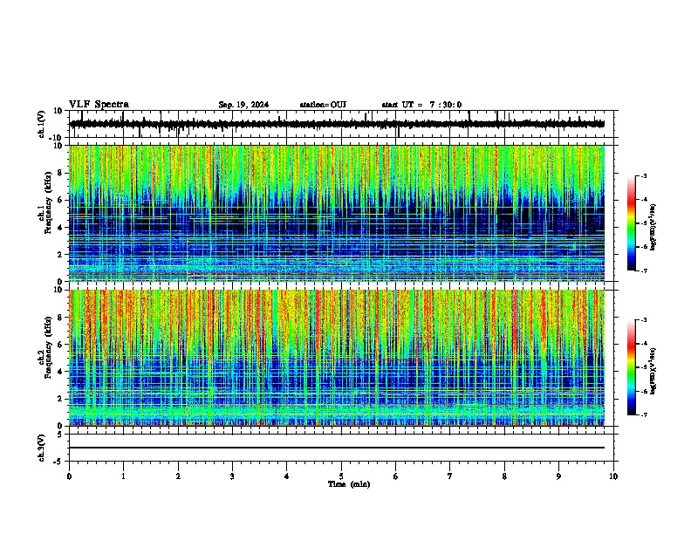The image size is (691, 534).
Task: Click the time axis tick label "1"
Action: [x=123, y=476]
